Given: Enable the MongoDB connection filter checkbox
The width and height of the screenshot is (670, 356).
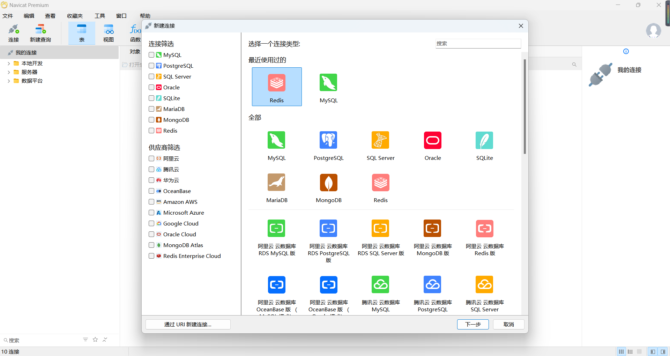Looking at the screenshot, I should tap(151, 120).
